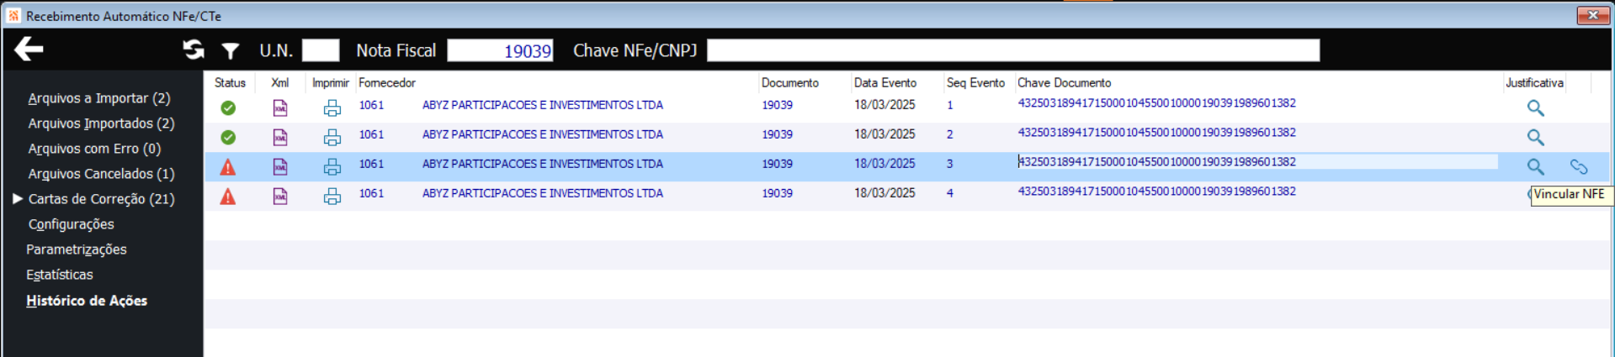Print the document of Seq Evento 1
This screenshot has height=357, width=1615.
tap(332, 108)
